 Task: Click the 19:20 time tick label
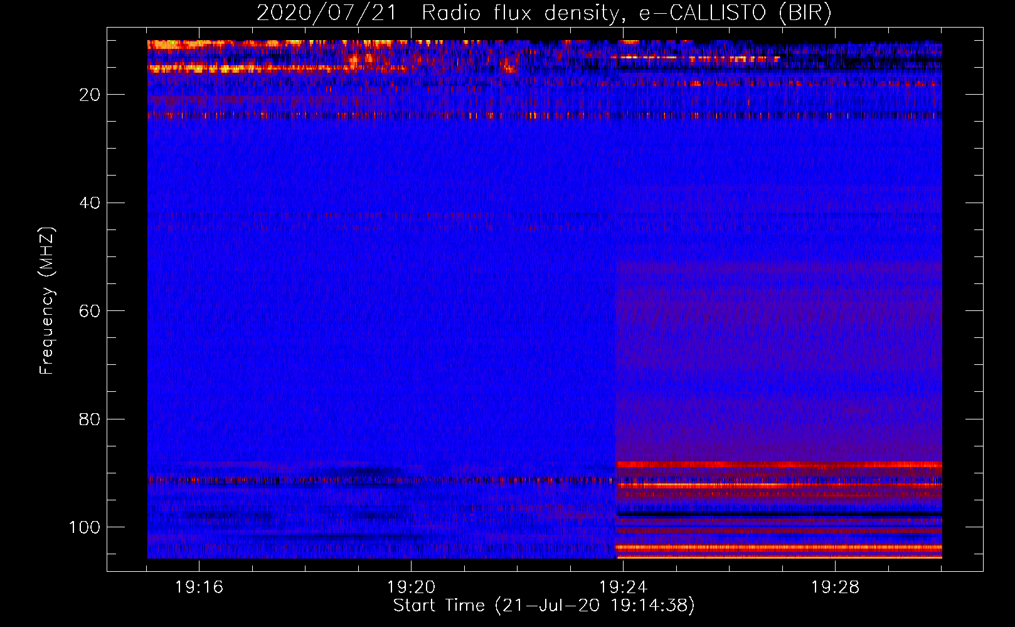click(x=412, y=587)
